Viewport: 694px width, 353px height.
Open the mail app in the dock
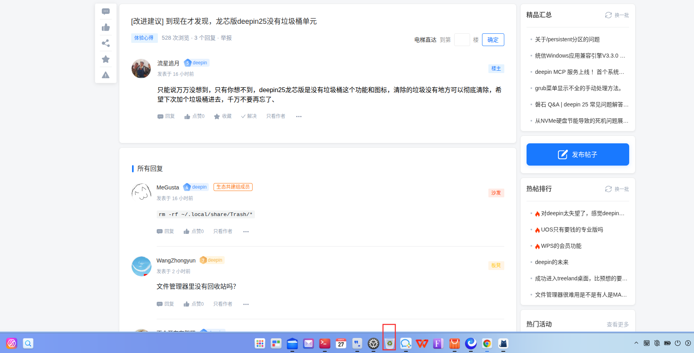pyautogui.click(x=309, y=343)
